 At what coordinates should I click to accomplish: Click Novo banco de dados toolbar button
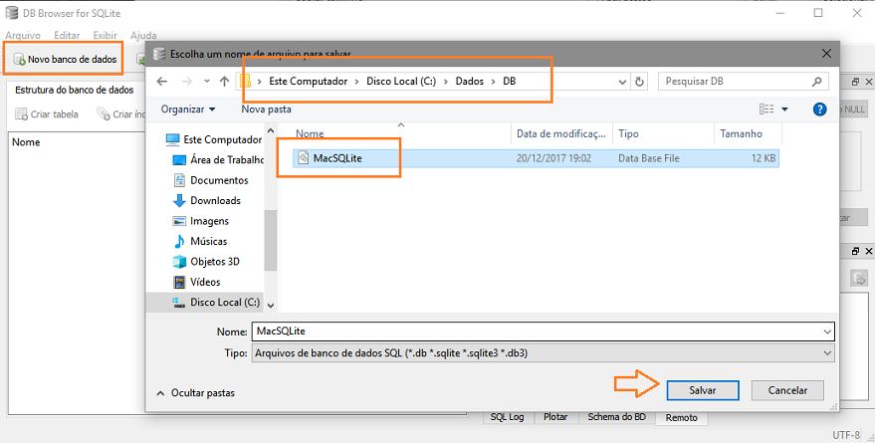[x=65, y=59]
